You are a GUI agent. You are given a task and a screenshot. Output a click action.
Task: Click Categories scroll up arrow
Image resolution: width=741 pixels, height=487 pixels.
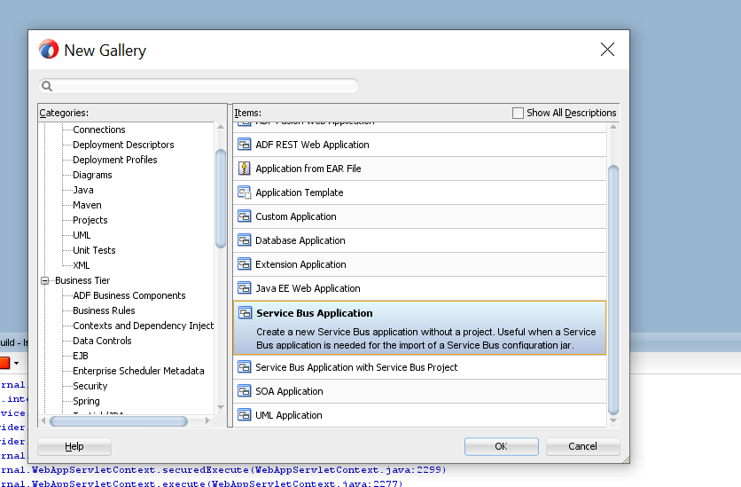220,127
